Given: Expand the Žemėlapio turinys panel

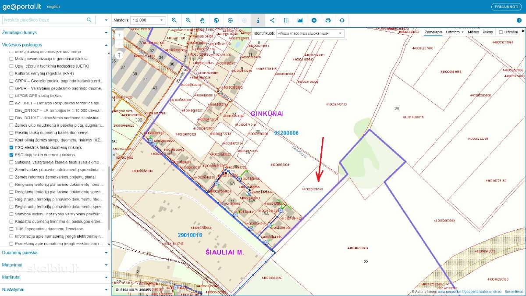Looking at the screenshot, I should 55,32.
